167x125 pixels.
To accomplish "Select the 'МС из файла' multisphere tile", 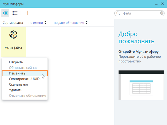I will click(x=13, y=42).
